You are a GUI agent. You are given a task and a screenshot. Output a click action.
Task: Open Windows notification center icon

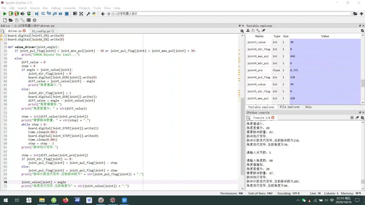(357, 200)
